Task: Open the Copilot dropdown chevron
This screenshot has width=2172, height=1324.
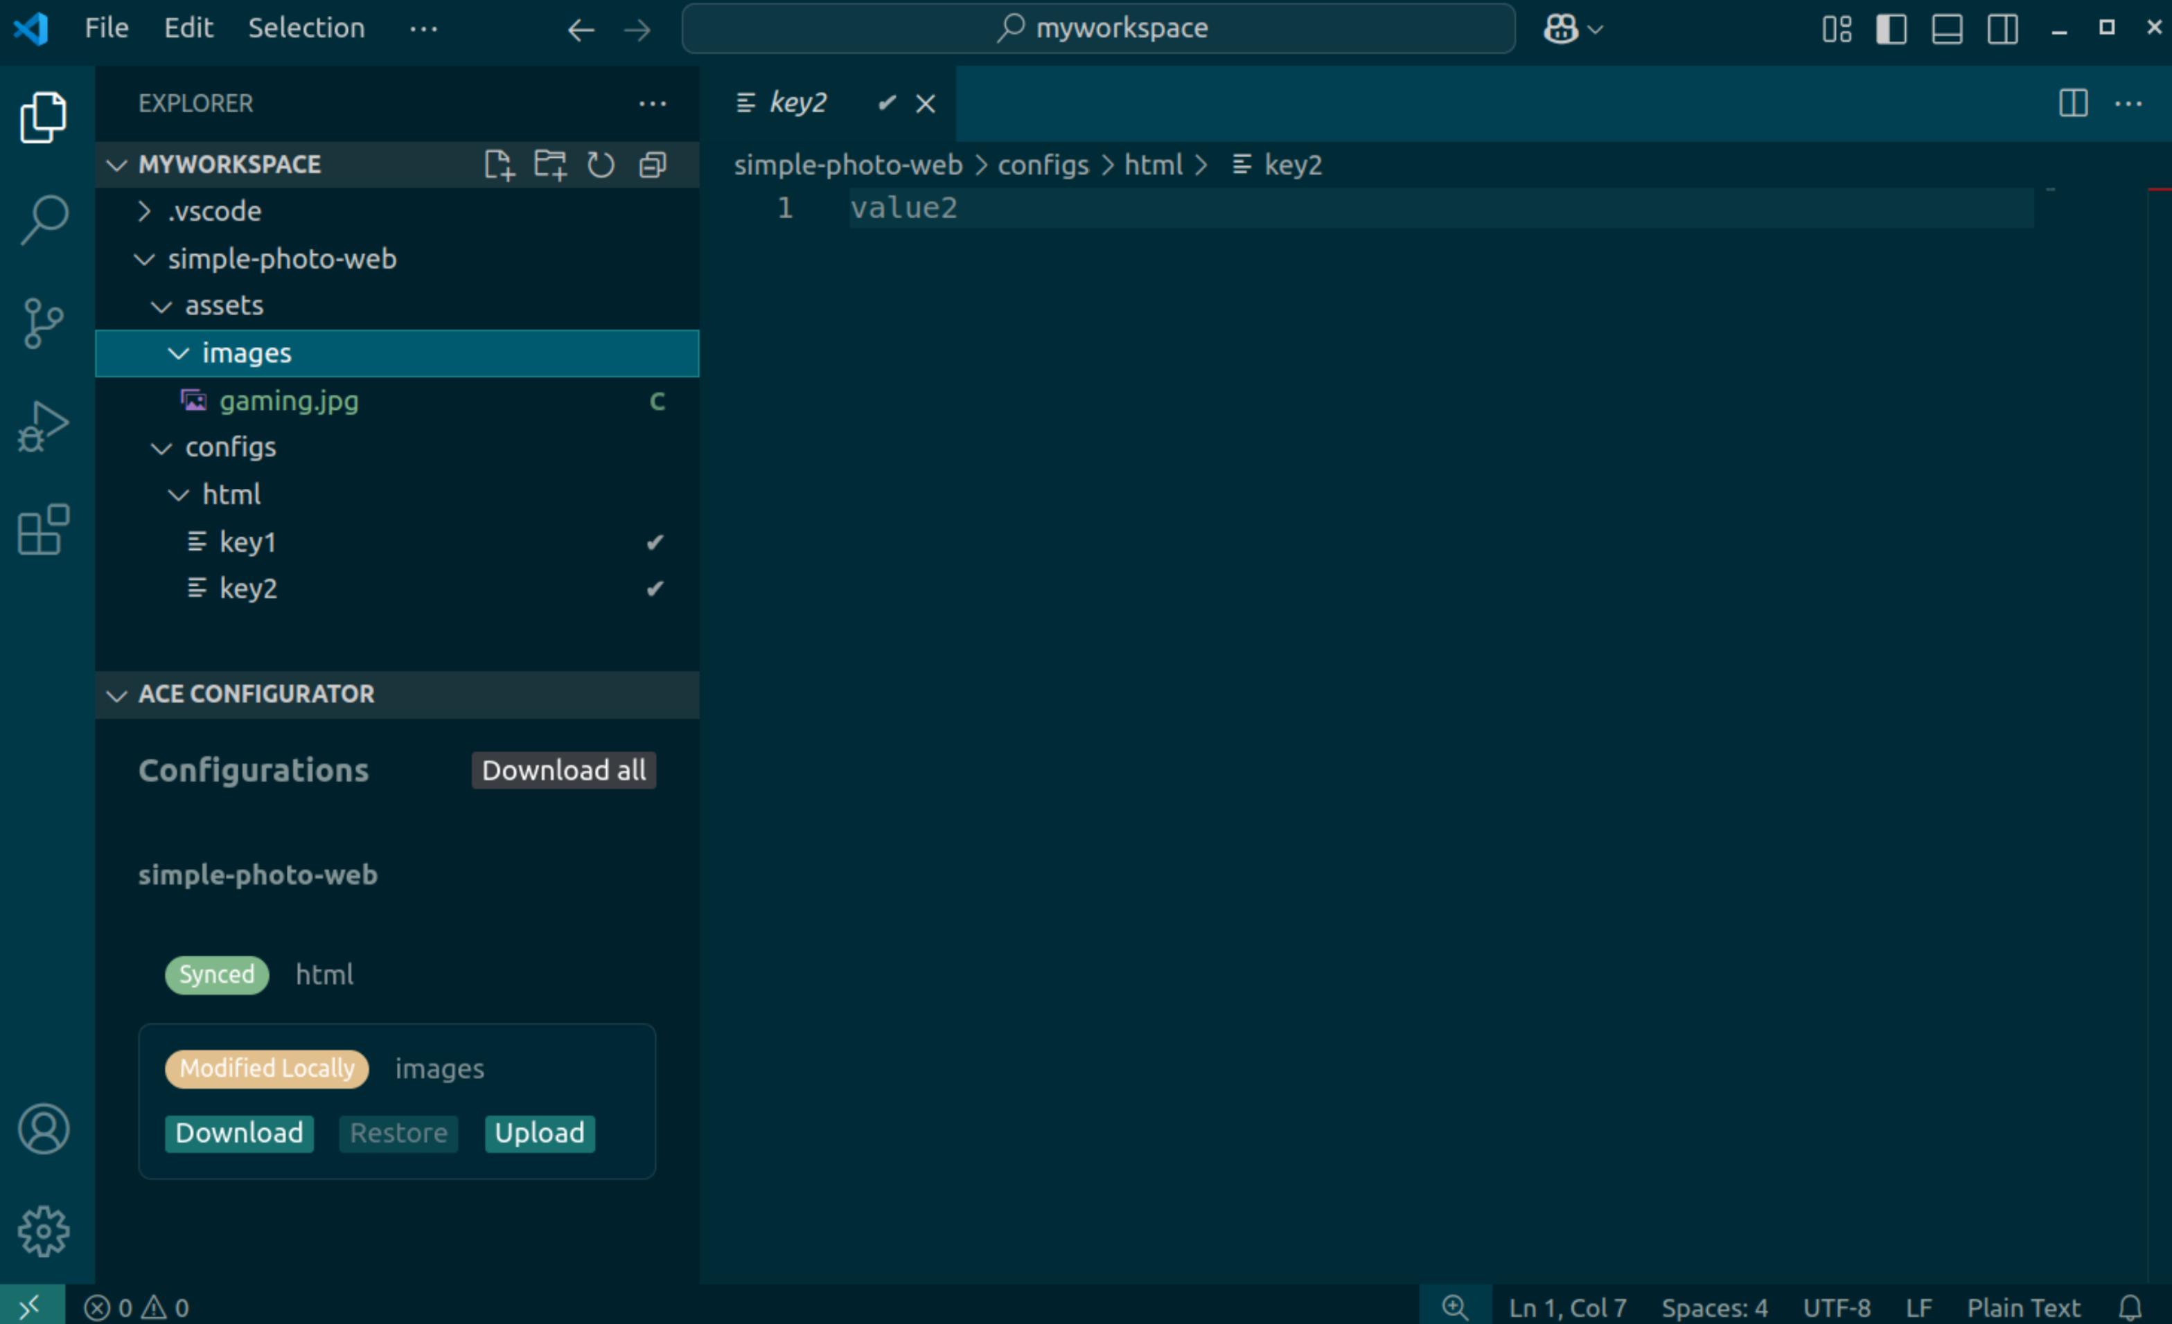Action: (x=1595, y=30)
